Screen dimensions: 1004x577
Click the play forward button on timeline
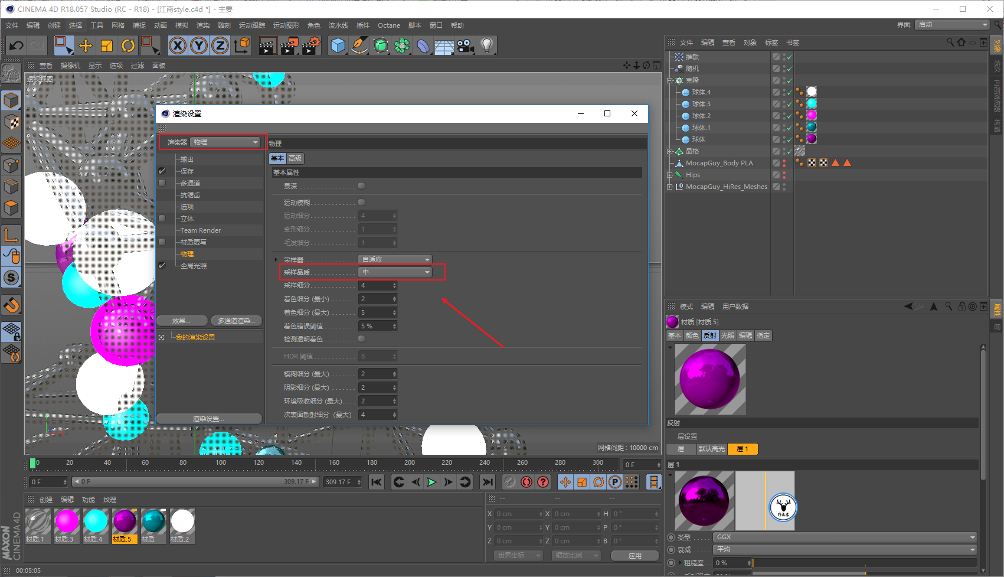point(432,483)
